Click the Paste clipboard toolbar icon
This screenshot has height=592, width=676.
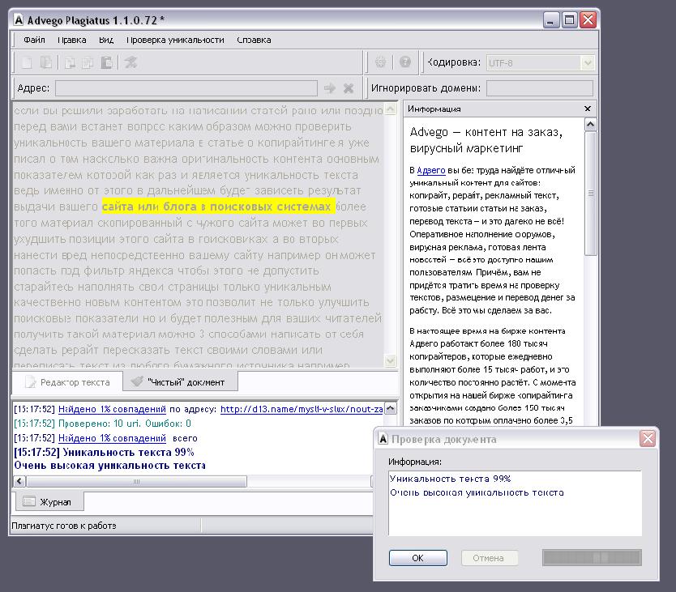tap(106, 63)
